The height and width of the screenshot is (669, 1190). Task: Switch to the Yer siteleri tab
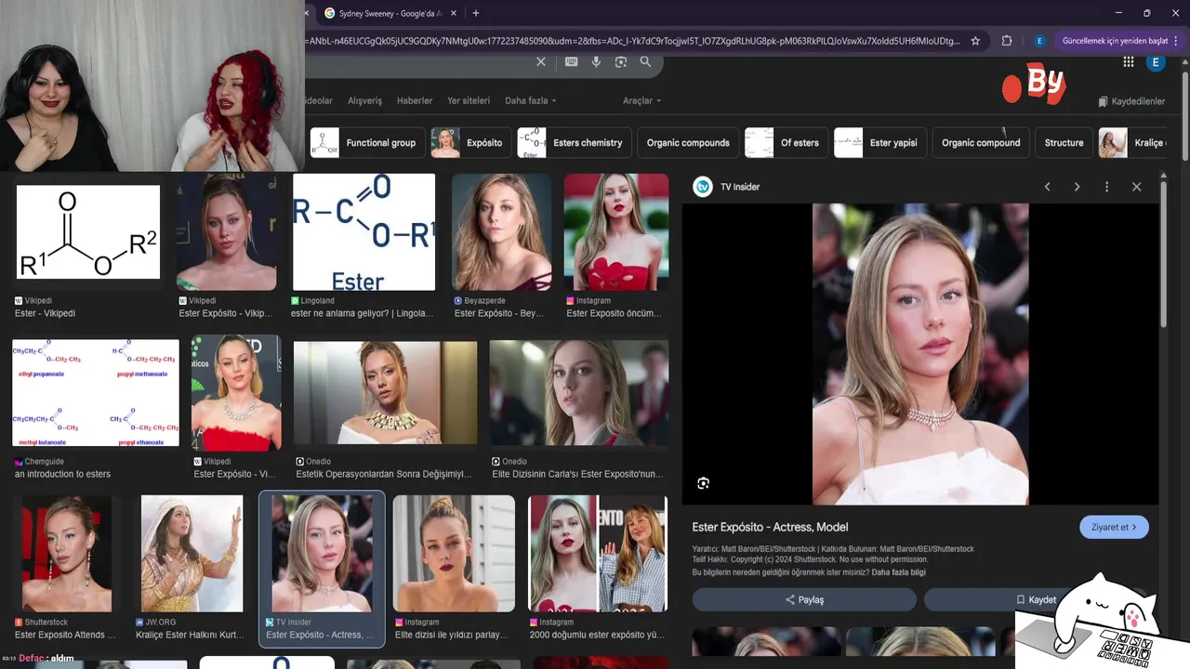pos(469,100)
